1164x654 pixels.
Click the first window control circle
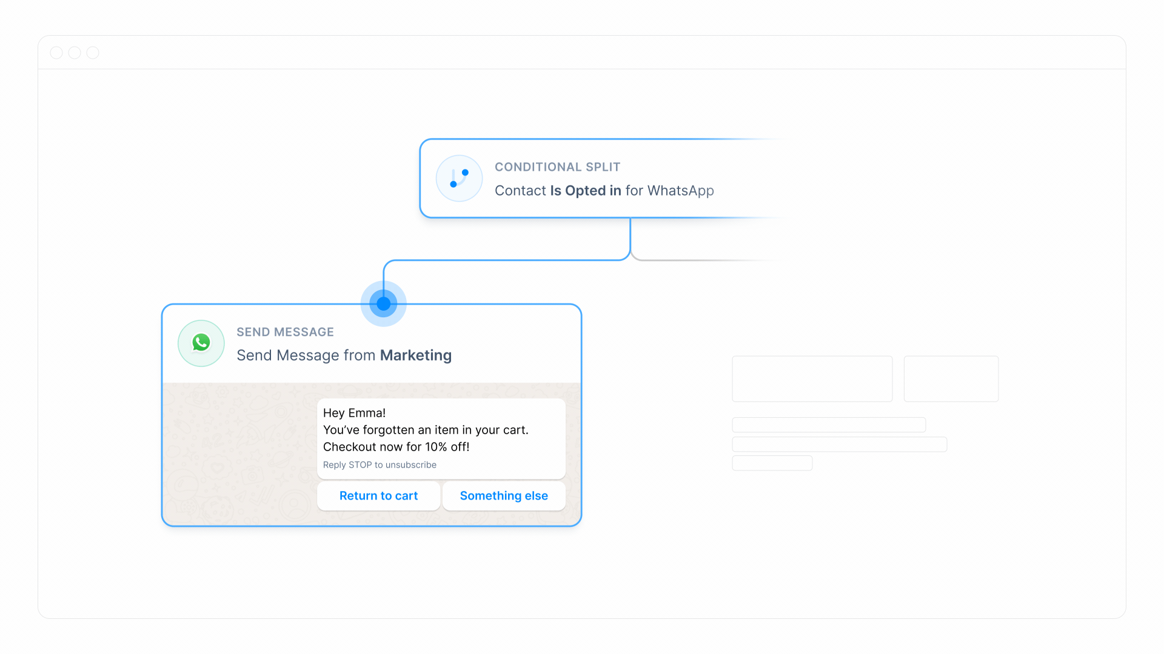tap(56, 53)
